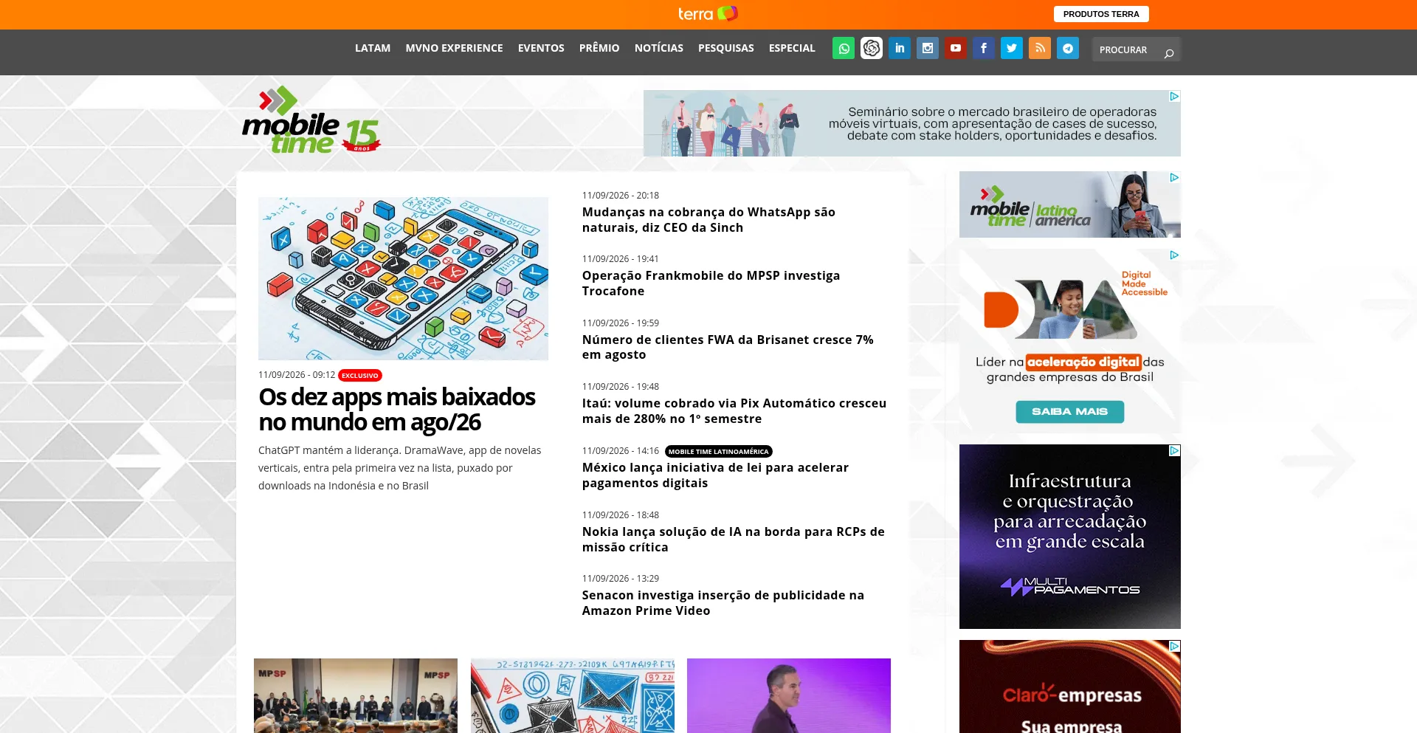Click the MOBILE TIME LATINOAMÉRICA tag
Screen dimensions: 1417x733
(719, 451)
